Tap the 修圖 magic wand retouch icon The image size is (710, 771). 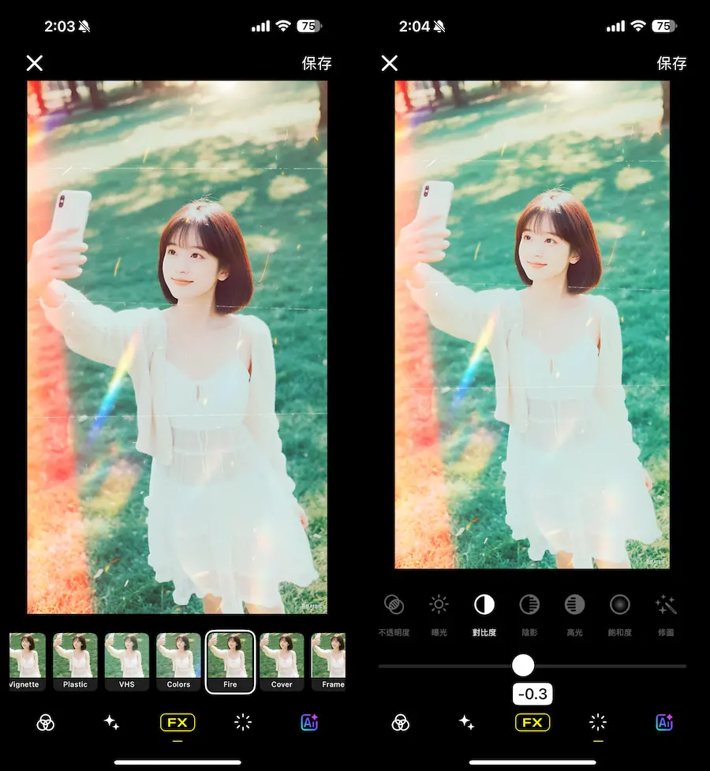pos(665,605)
